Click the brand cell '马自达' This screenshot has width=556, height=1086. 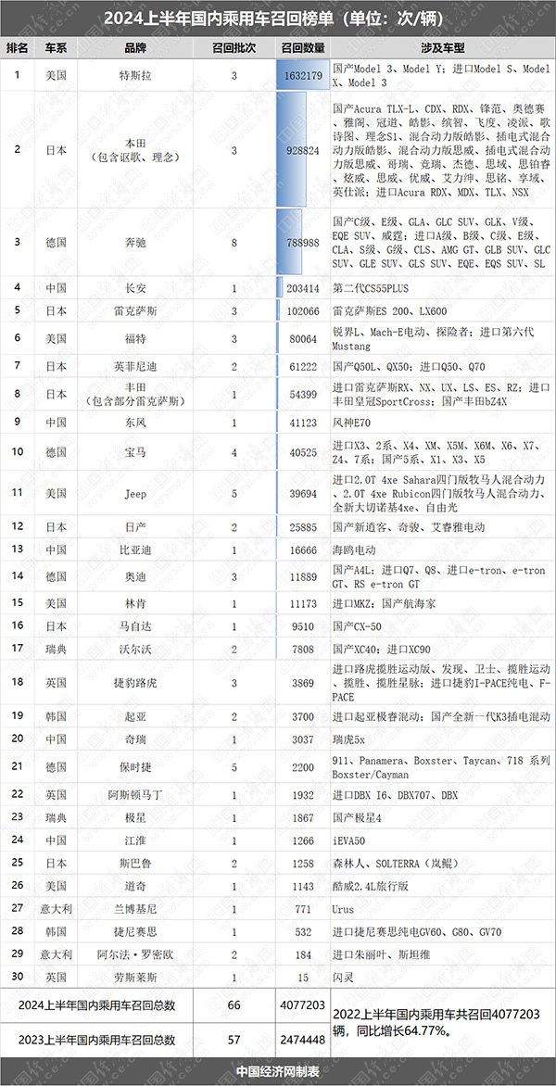(x=135, y=625)
